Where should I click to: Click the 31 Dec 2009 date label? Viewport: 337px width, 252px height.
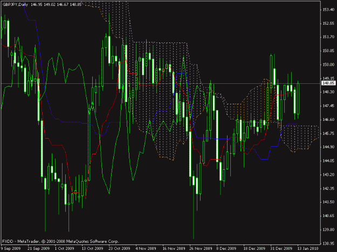click(281, 248)
